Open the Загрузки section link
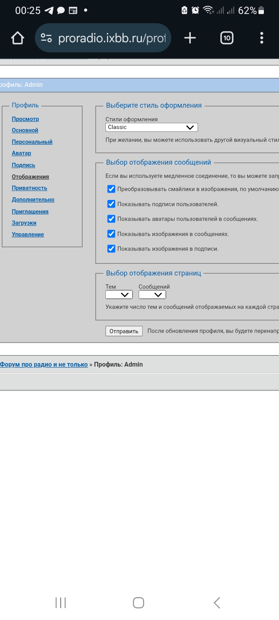 24,223
